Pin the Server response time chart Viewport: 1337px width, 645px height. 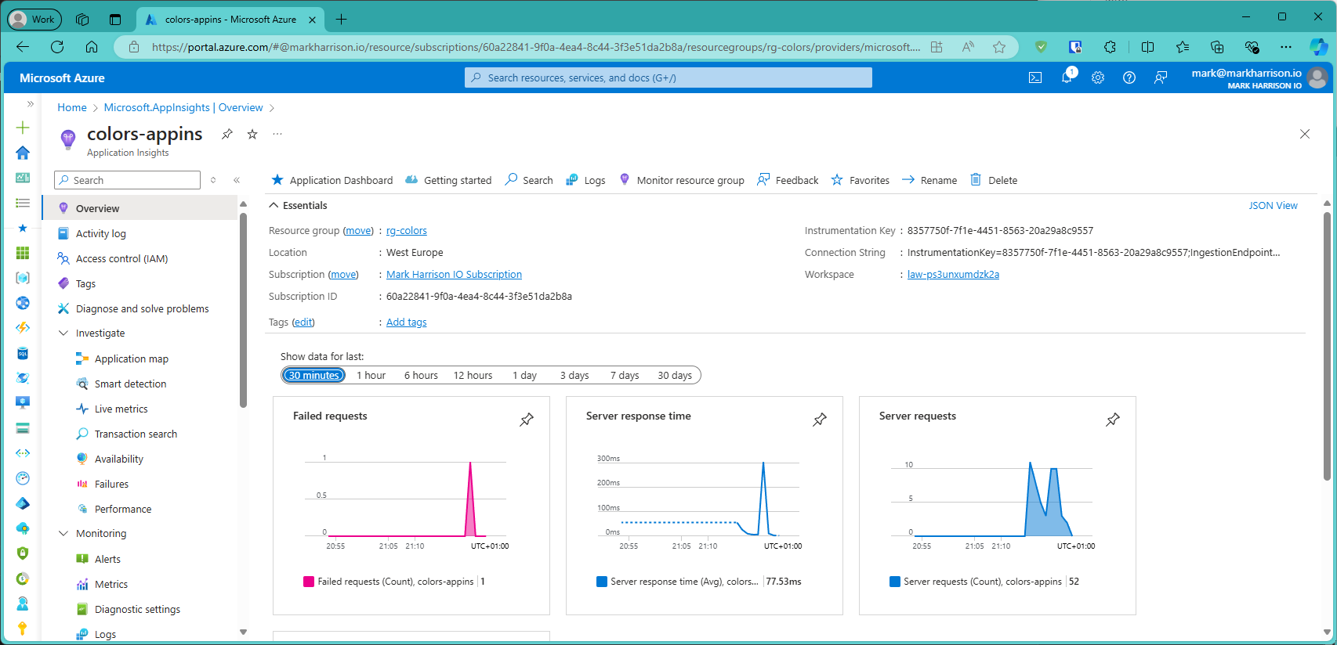(820, 420)
